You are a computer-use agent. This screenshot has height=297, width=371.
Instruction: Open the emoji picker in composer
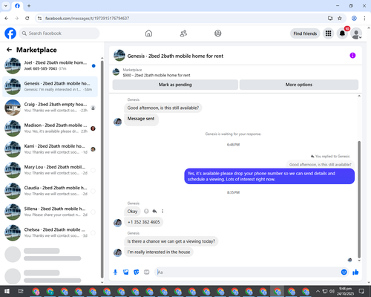pyautogui.click(x=344, y=272)
